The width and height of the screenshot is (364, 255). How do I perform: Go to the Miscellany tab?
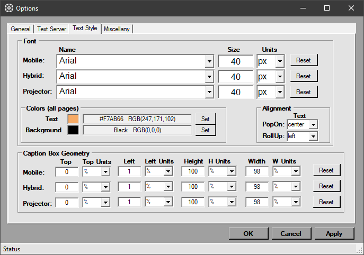[x=117, y=29]
